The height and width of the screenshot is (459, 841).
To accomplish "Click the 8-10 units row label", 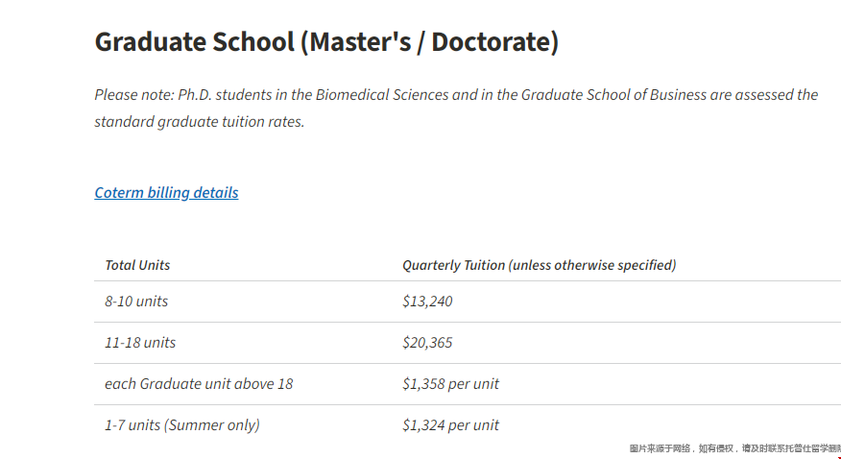I will coord(136,301).
